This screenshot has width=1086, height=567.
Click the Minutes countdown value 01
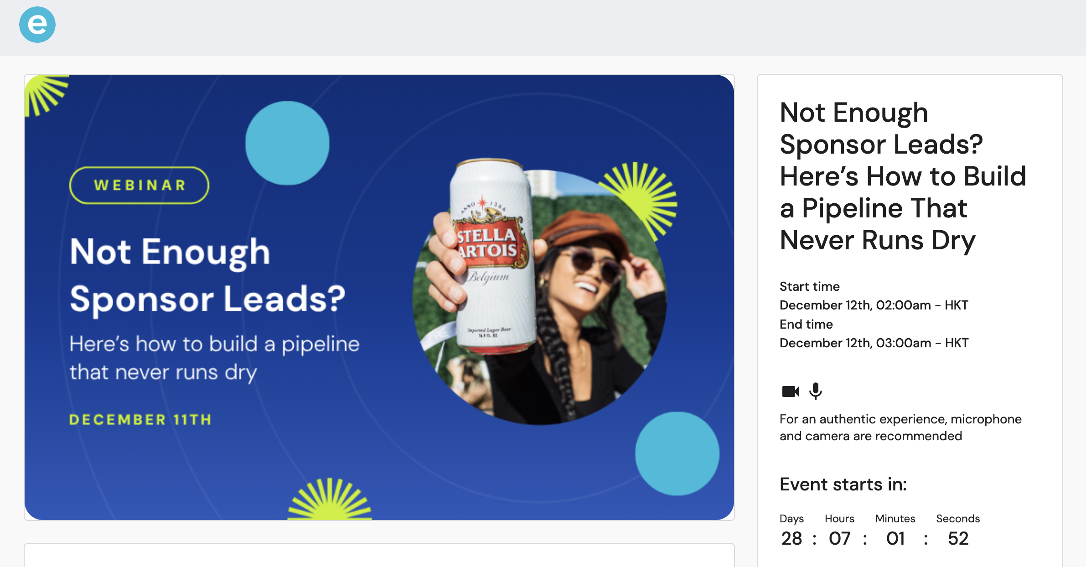click(895, 538)
